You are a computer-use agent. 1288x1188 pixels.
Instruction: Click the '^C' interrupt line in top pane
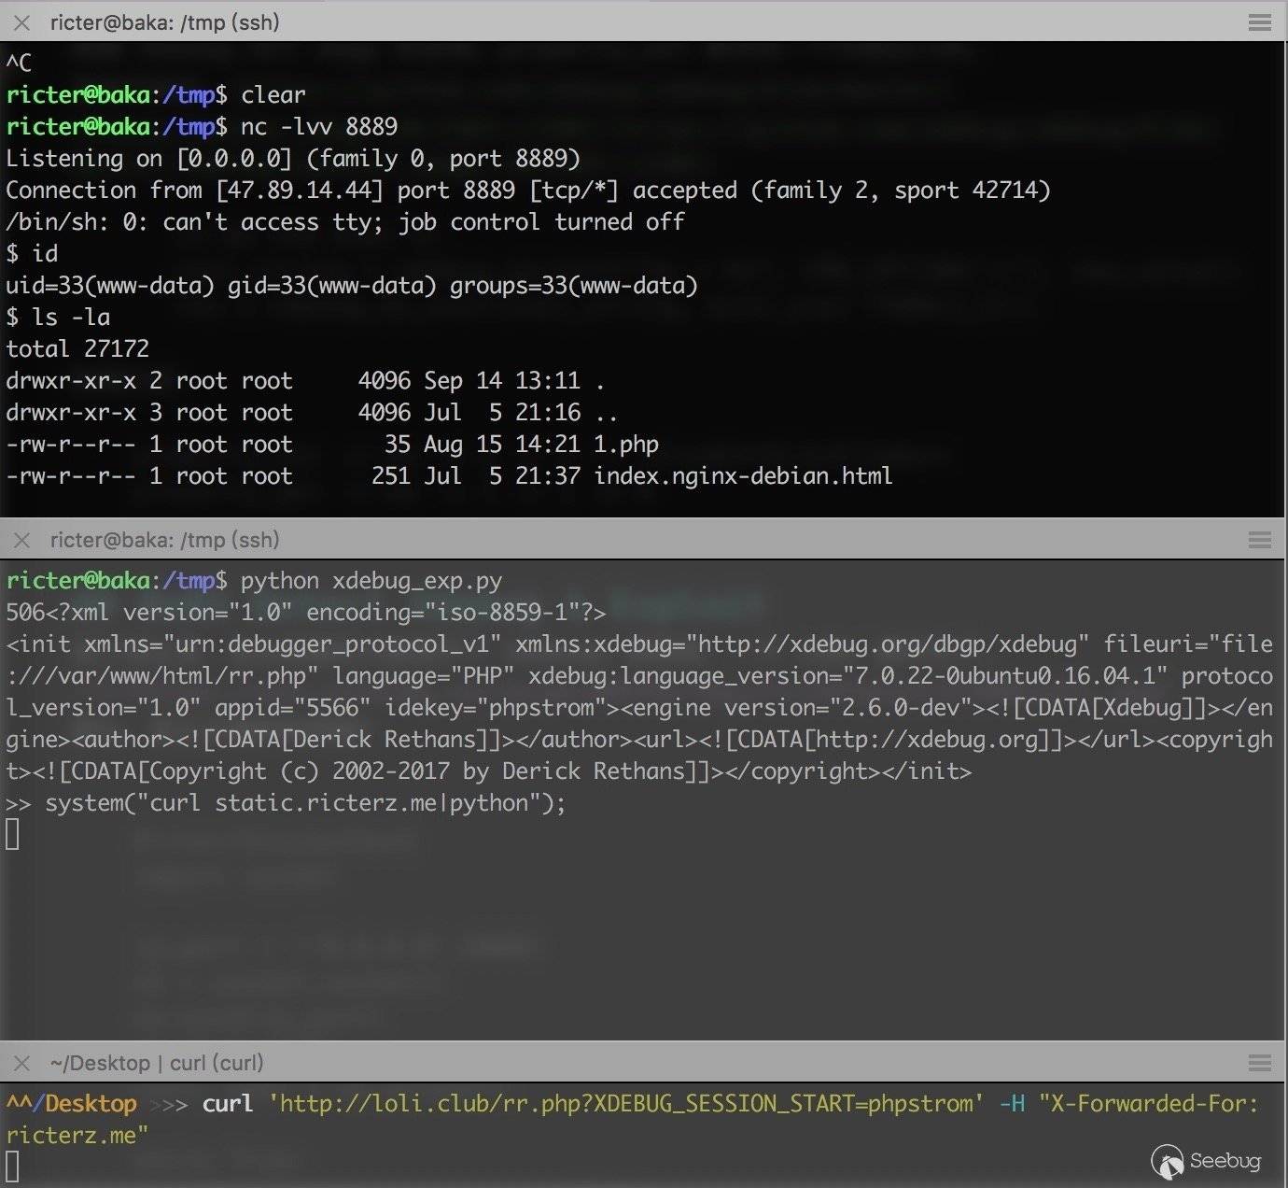19,63
